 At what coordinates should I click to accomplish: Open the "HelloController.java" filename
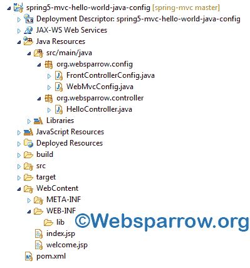pyautogui.click(x=99, y=109)
